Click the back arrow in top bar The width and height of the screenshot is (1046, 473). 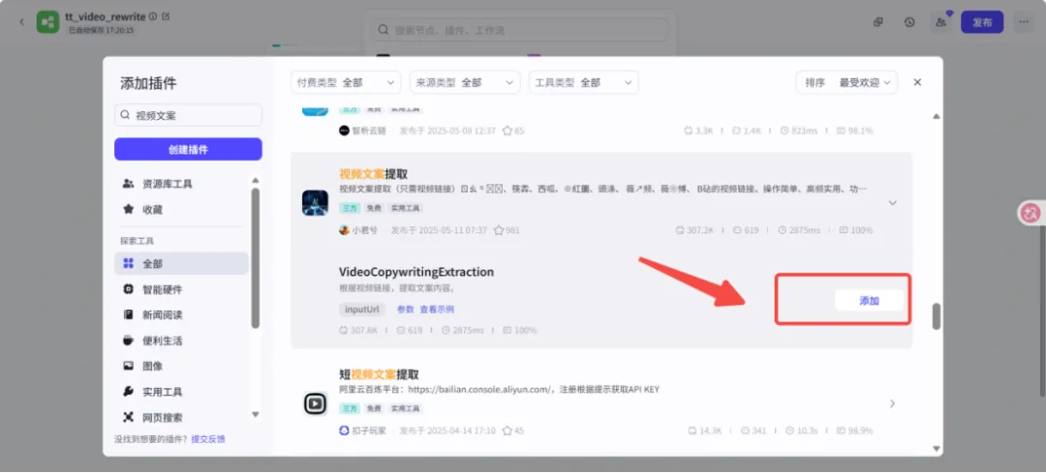[x=21, y=22]
